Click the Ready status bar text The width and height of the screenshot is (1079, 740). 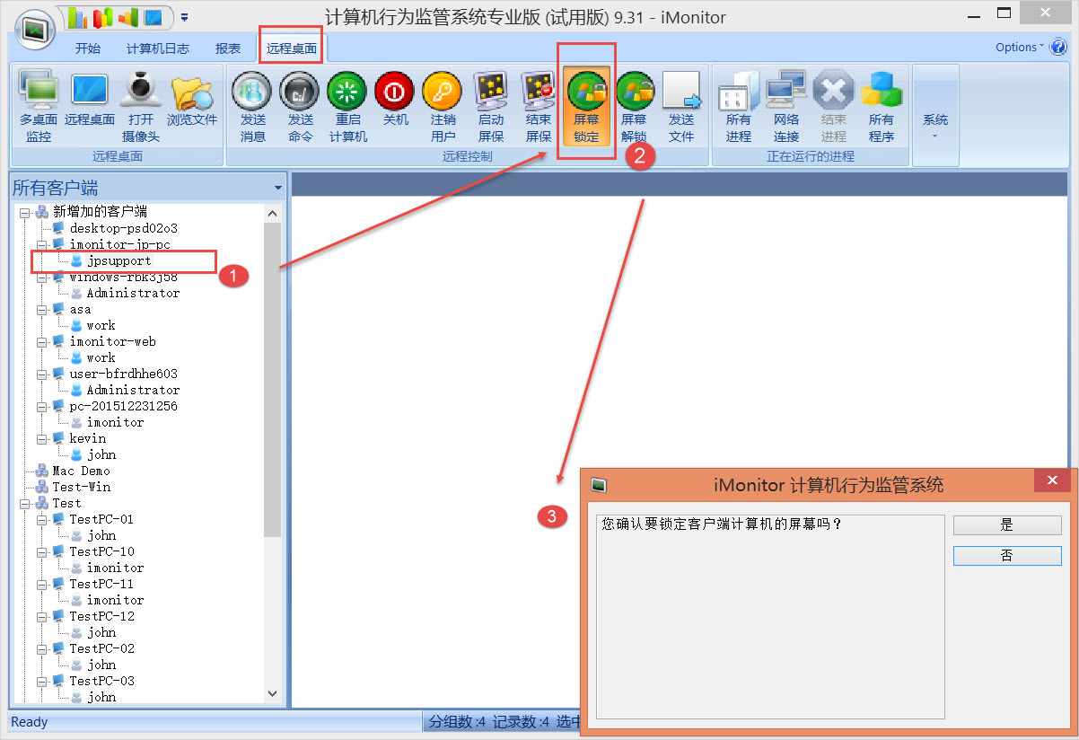[x=30, y=722]
